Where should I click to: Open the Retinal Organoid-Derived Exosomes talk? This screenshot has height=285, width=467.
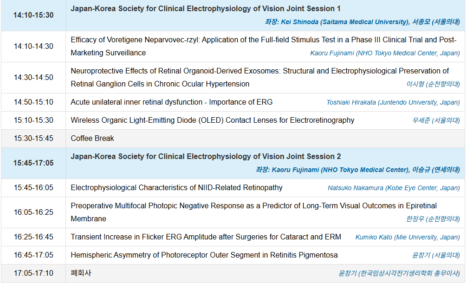pyautogui.click(x=259, y=71)
